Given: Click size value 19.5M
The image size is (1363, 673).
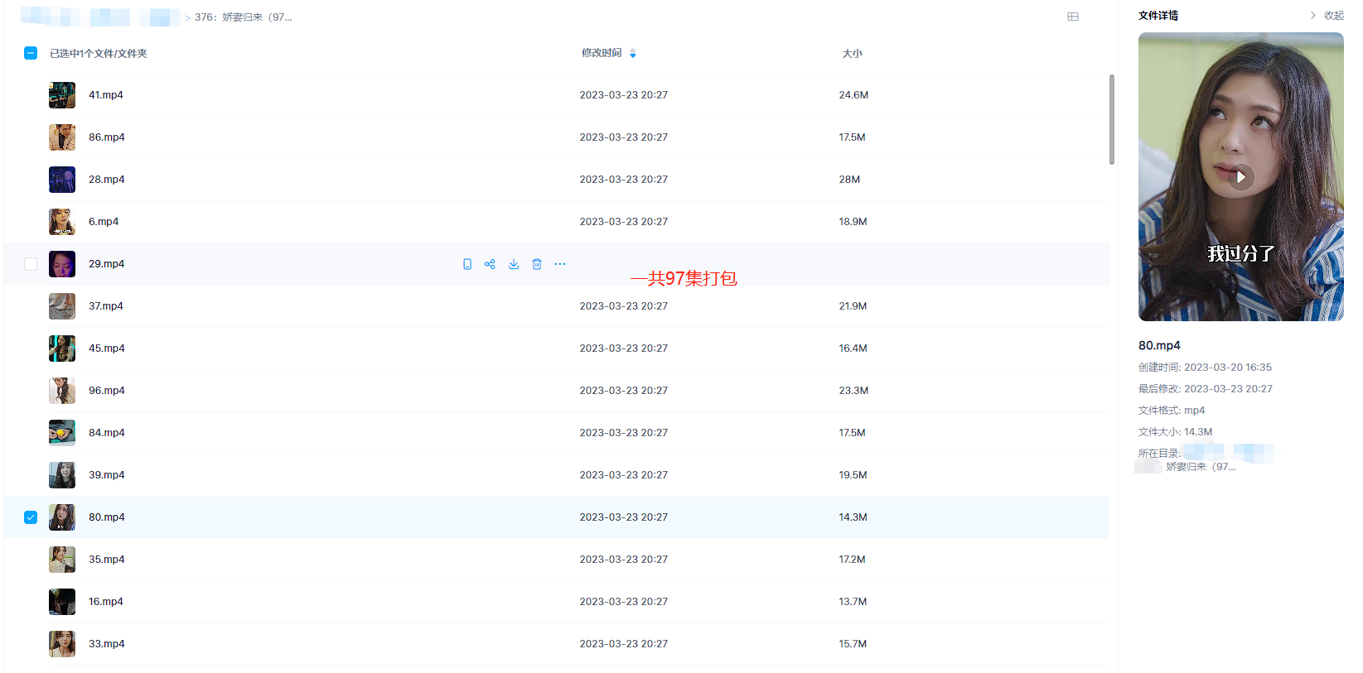Looking at the screenshot, I should click(853, 475).
